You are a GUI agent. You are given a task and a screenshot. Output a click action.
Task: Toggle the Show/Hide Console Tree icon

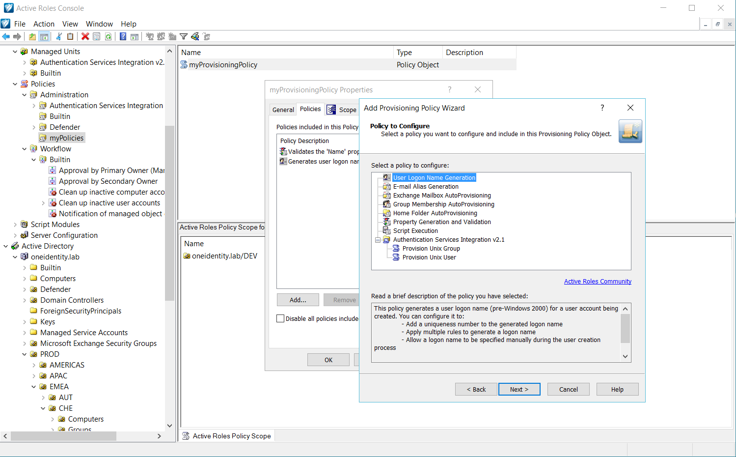(x=44, y=36)
